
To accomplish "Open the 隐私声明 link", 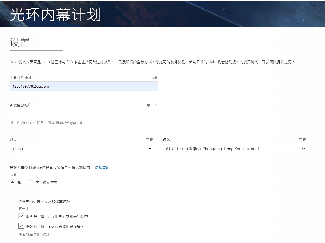I will [102, 168].
